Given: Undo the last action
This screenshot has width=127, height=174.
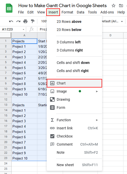Looking at the screenshot, I should click(11, 21).
